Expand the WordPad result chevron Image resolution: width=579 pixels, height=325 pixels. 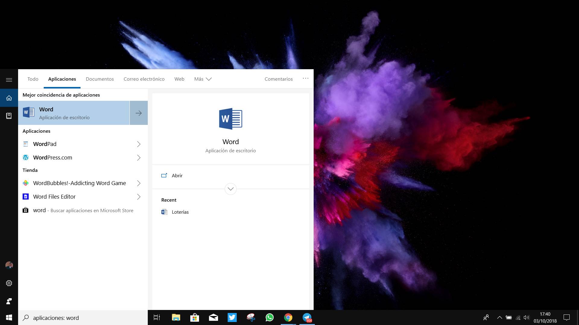pos(139,144)
